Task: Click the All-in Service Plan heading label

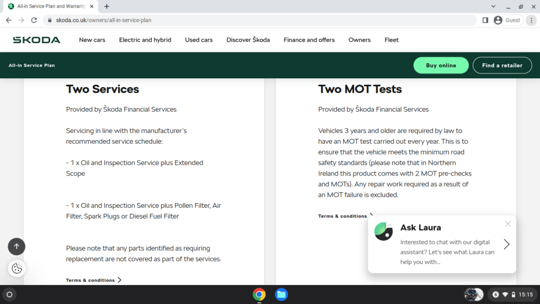Action: (32, 65)
